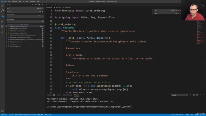Collapse replace row in editor find widget
Image resolution: width=206 pixels, height=116 pixels.
[153, 12]
